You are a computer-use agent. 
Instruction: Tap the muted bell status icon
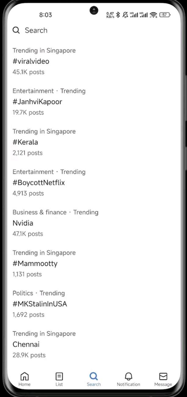coord(125,15)
